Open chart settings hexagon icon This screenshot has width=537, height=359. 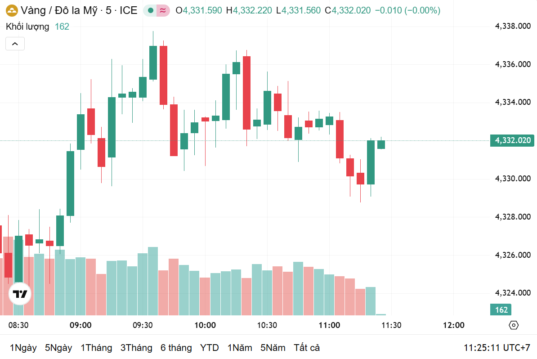[x=514, y=325]
